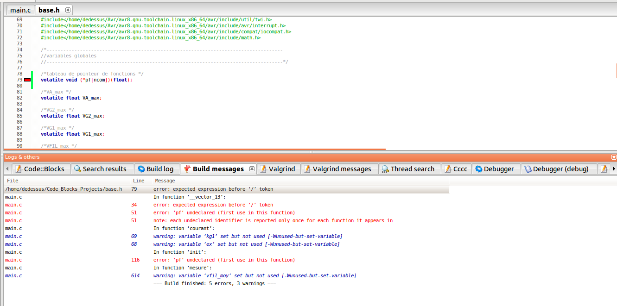The height and width of the screenshot is (306, 617).
Task: Click the Message column header
Action: point(165,181)
